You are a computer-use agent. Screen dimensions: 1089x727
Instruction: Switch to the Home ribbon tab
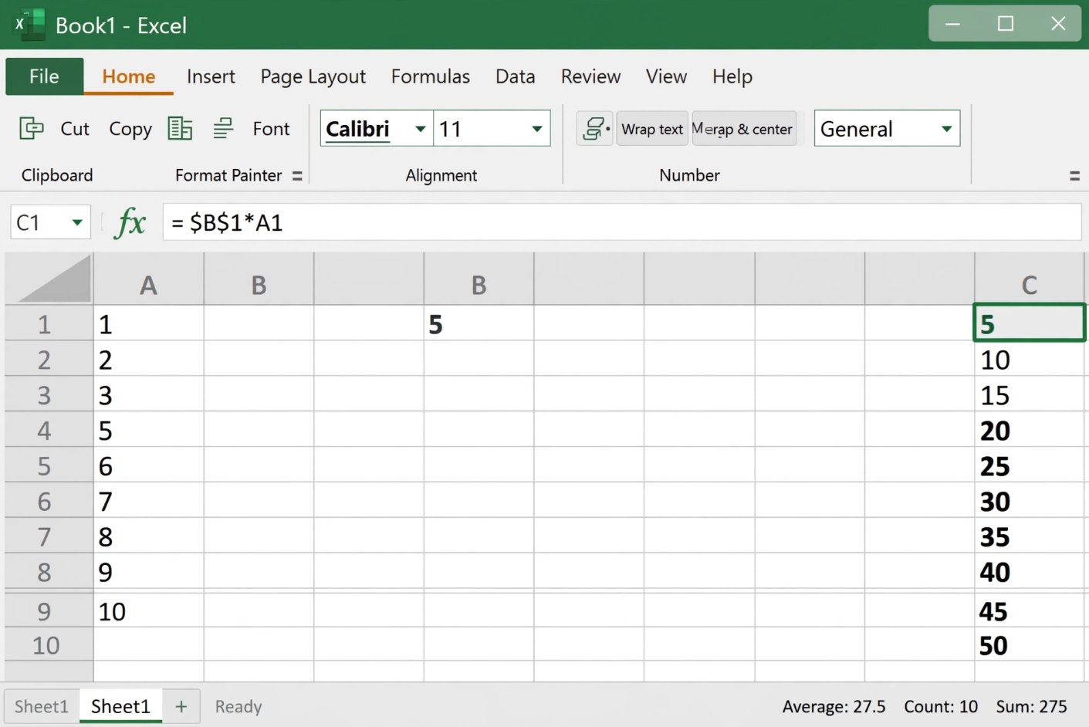[x=128, y=76]
